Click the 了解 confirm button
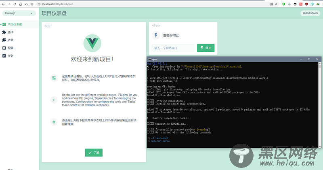This screenshot has width=323, height=170. 94,153
